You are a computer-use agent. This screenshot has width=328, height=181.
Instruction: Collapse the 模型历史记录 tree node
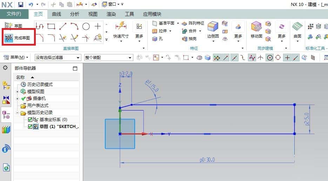point(18,113)
